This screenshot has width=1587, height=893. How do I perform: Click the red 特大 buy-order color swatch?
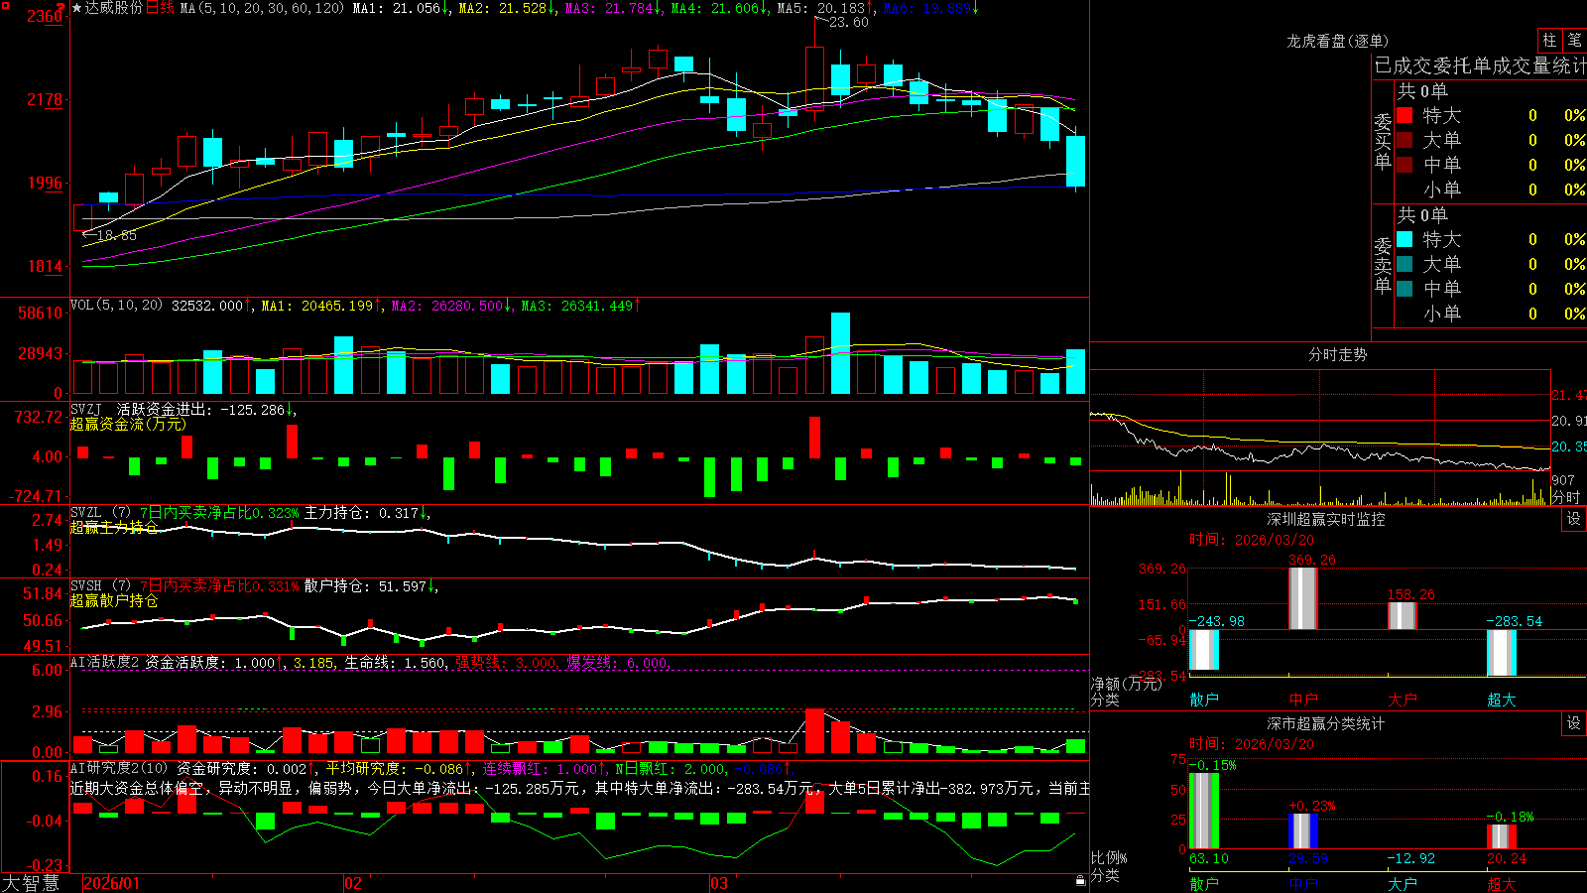click(x=1404, y=115)
